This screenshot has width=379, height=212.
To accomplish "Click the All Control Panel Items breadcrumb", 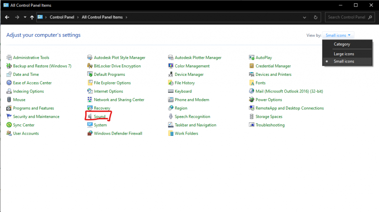I will point(102,17).
